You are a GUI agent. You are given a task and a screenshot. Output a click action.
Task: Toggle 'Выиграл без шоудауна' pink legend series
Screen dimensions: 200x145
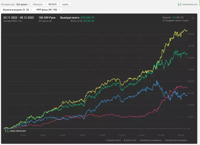coord(176,140)
